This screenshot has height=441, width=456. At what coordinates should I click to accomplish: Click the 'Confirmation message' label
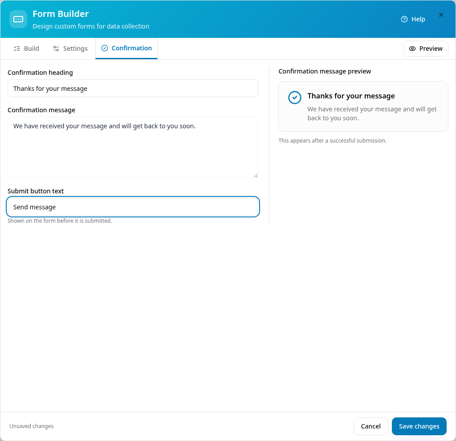41,110
